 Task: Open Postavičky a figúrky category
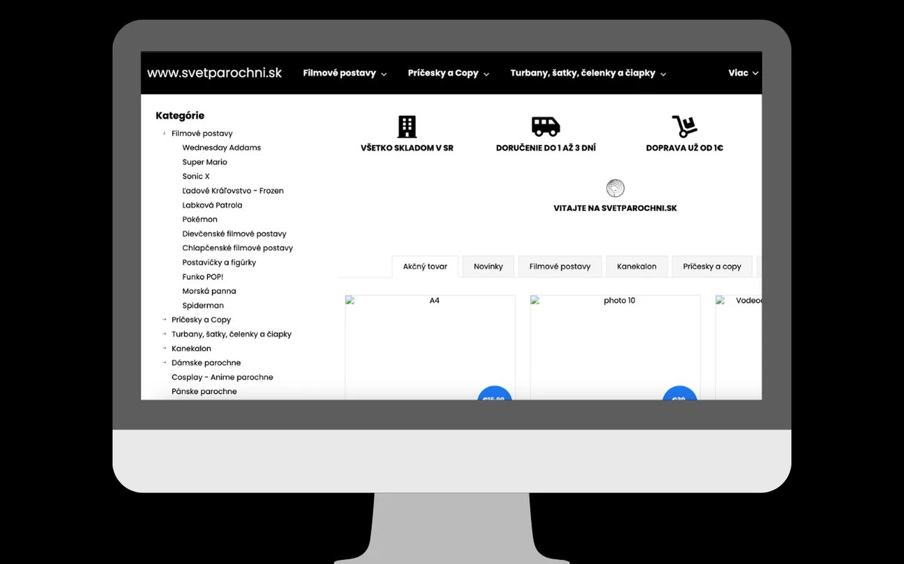point(219,263)
